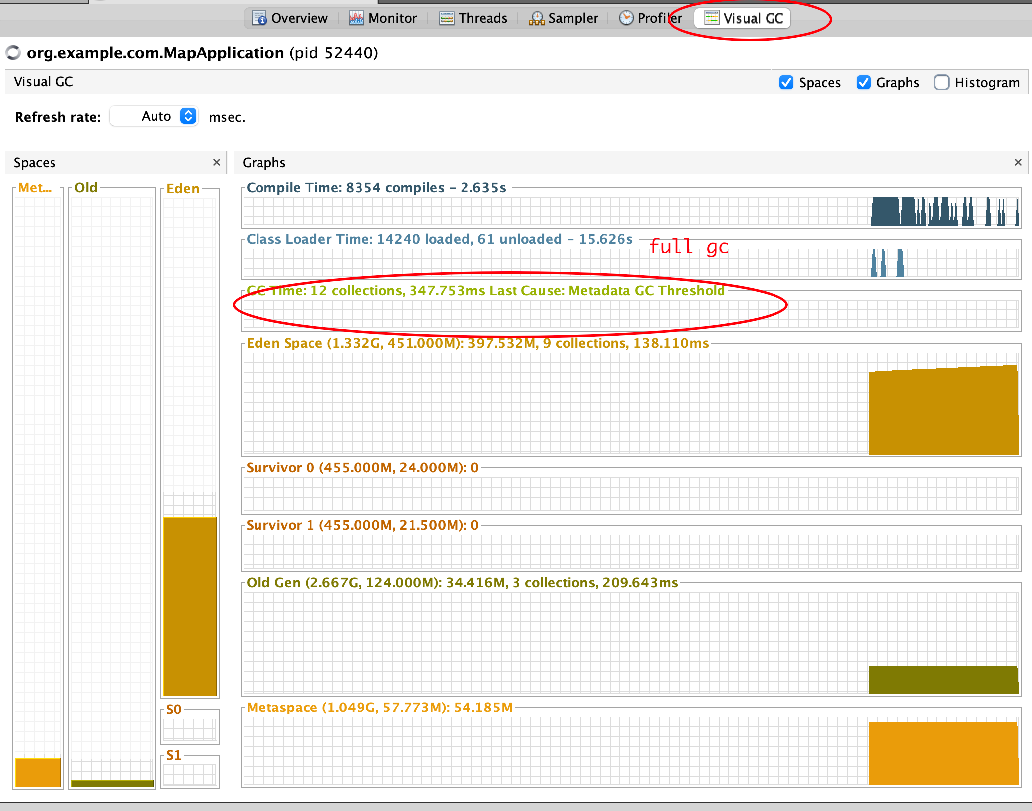The image size is (1032, 811).
Task: Click the Old generation bar in Spaces
Action: click(x=112, y=784)
